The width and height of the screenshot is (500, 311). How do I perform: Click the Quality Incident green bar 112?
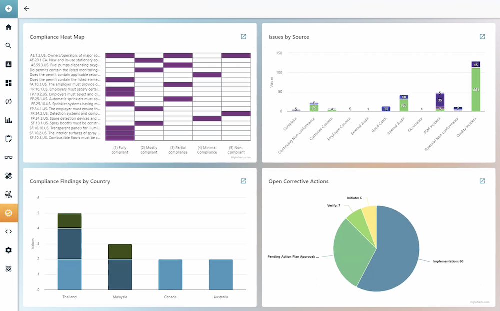(476, 89)
